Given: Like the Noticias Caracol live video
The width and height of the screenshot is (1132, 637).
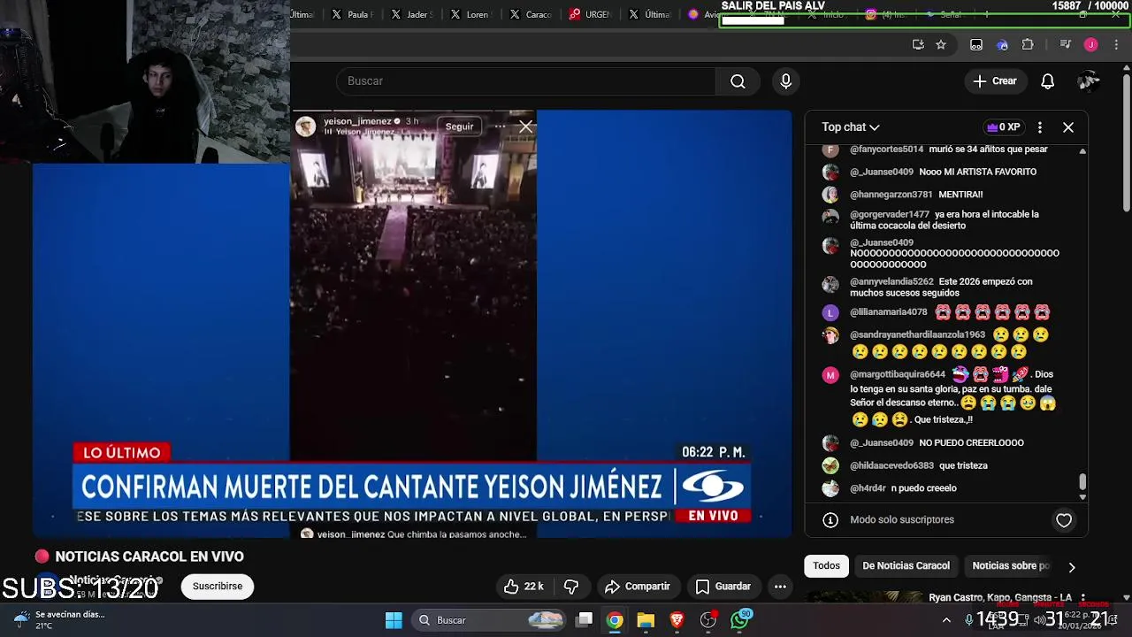Looking at the screenshot, I should coord(524,587).
